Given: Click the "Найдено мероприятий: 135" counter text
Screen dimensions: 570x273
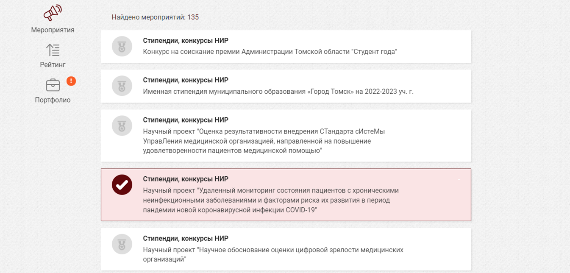Looking at the screenshot, I should (x=155, y=17).
